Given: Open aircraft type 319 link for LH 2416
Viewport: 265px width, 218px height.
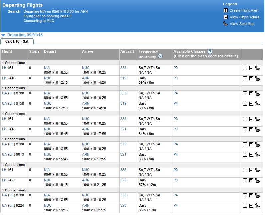Looking at the screenshot, I should tap(123, 78).
